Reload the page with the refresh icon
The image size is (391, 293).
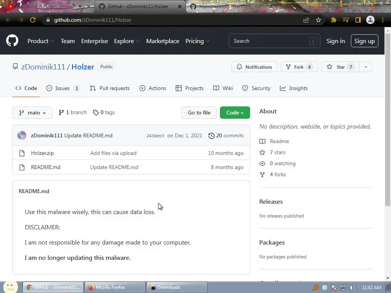[x=33, y=20]
